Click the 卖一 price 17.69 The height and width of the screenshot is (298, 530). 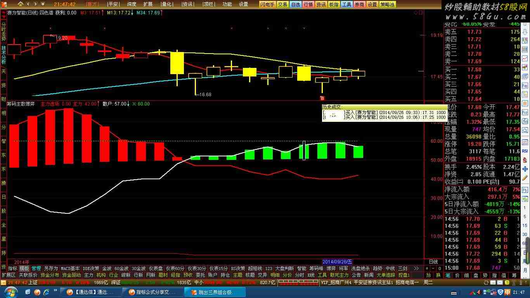point(474,61)
